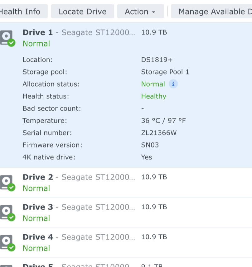This screenshot has height=267, width=252.
Task: Click the Normal allocation status value
Action: 153,84
